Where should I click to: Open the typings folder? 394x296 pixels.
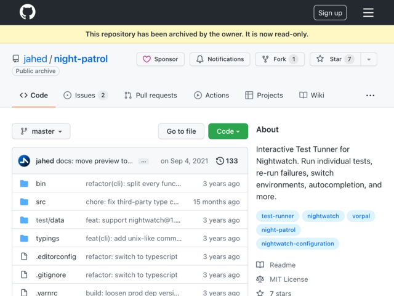pos(47,239)
